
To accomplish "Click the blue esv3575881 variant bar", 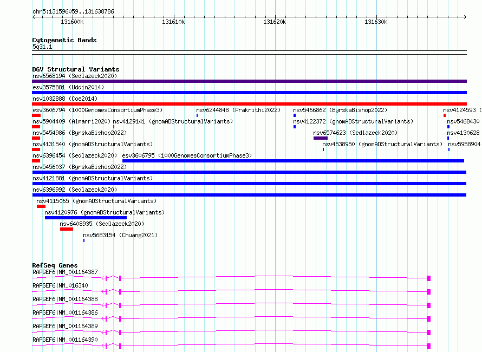I will (x=249, y=93).
